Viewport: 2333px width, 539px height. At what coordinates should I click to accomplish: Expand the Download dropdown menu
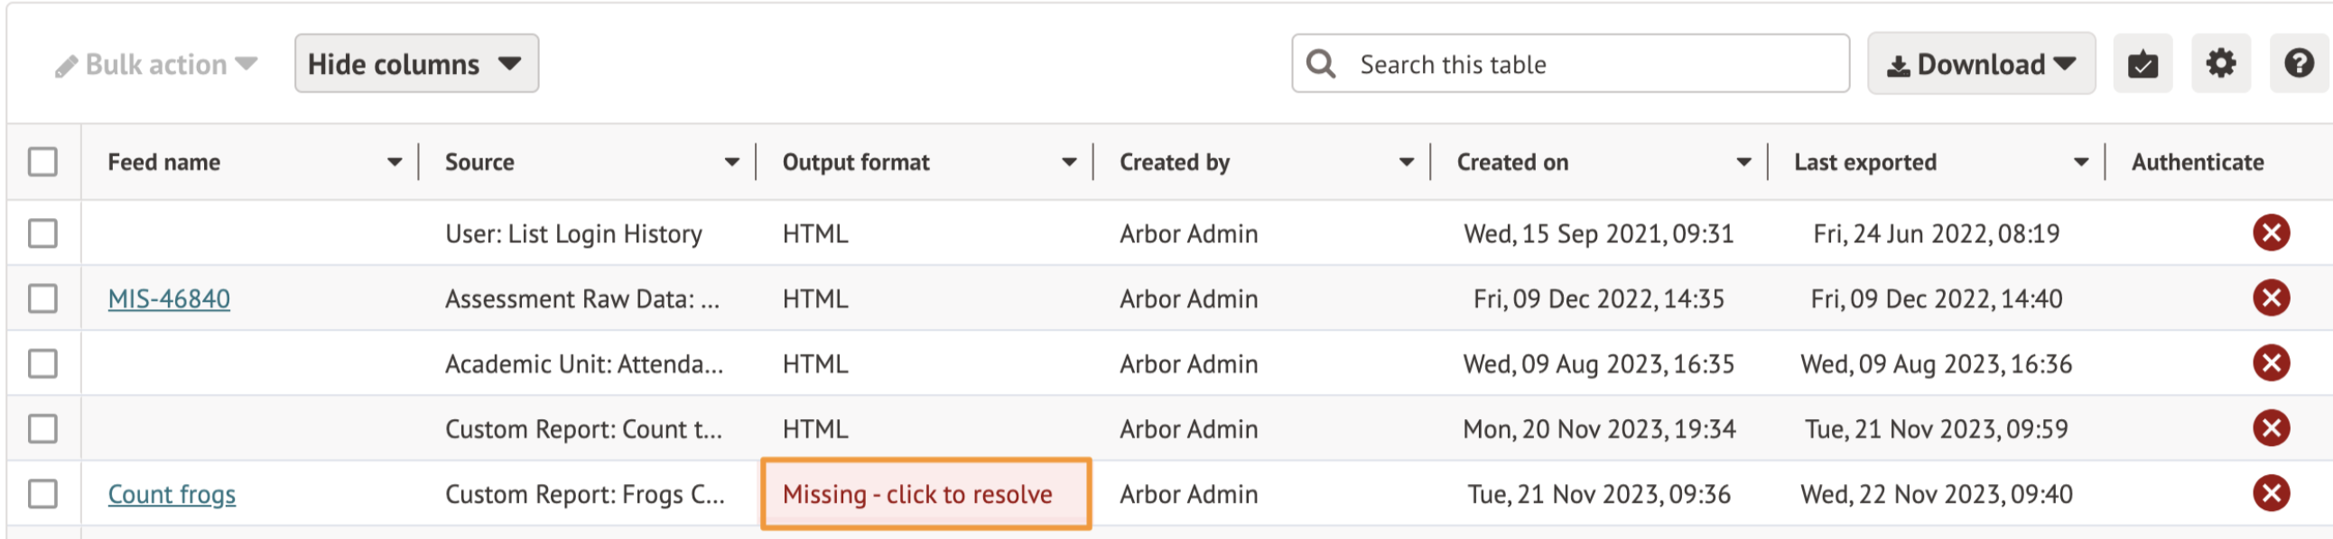(x=1981, y=63)
